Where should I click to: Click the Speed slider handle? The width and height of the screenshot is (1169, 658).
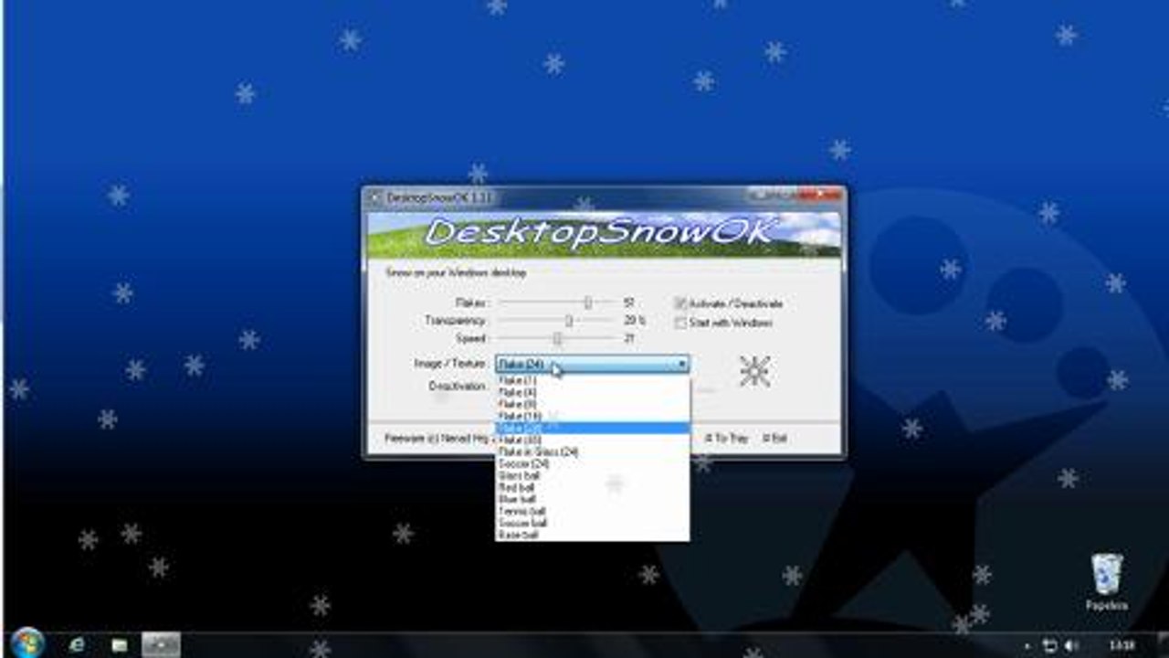click(557, 338)
